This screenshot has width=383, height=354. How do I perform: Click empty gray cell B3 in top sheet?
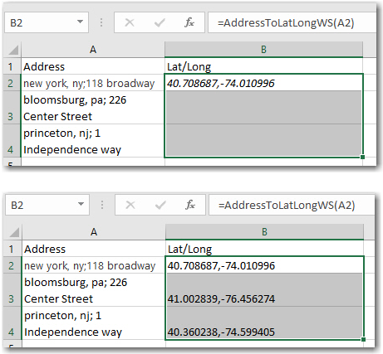263,108
